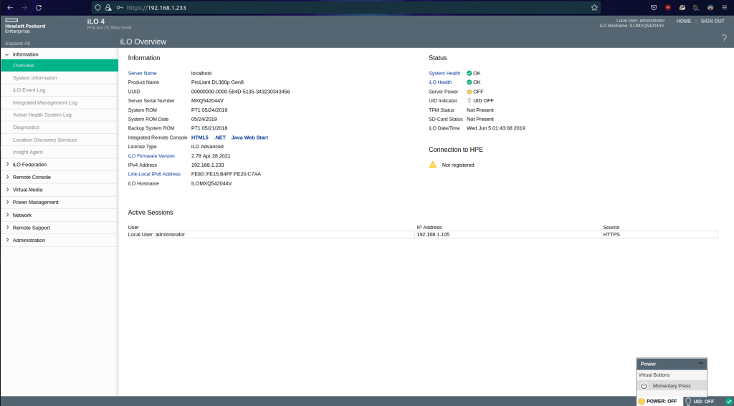
Task: Open the iLO Event Log
Action: [29, 90]
